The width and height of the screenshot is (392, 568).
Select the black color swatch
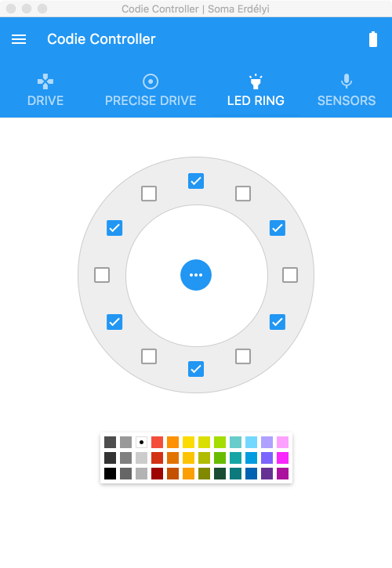point(111,473)
